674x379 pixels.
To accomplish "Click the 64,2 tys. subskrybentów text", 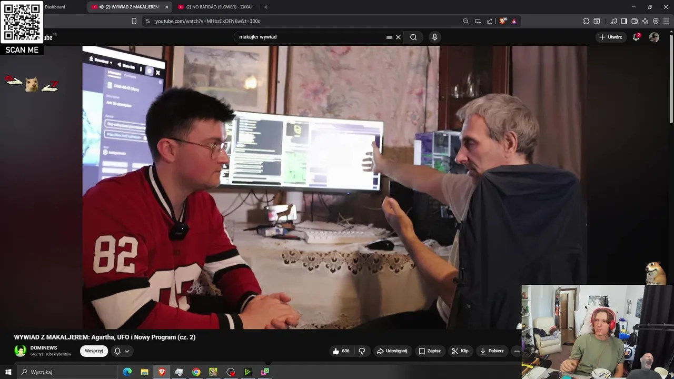I will click(x=51, y=354).
